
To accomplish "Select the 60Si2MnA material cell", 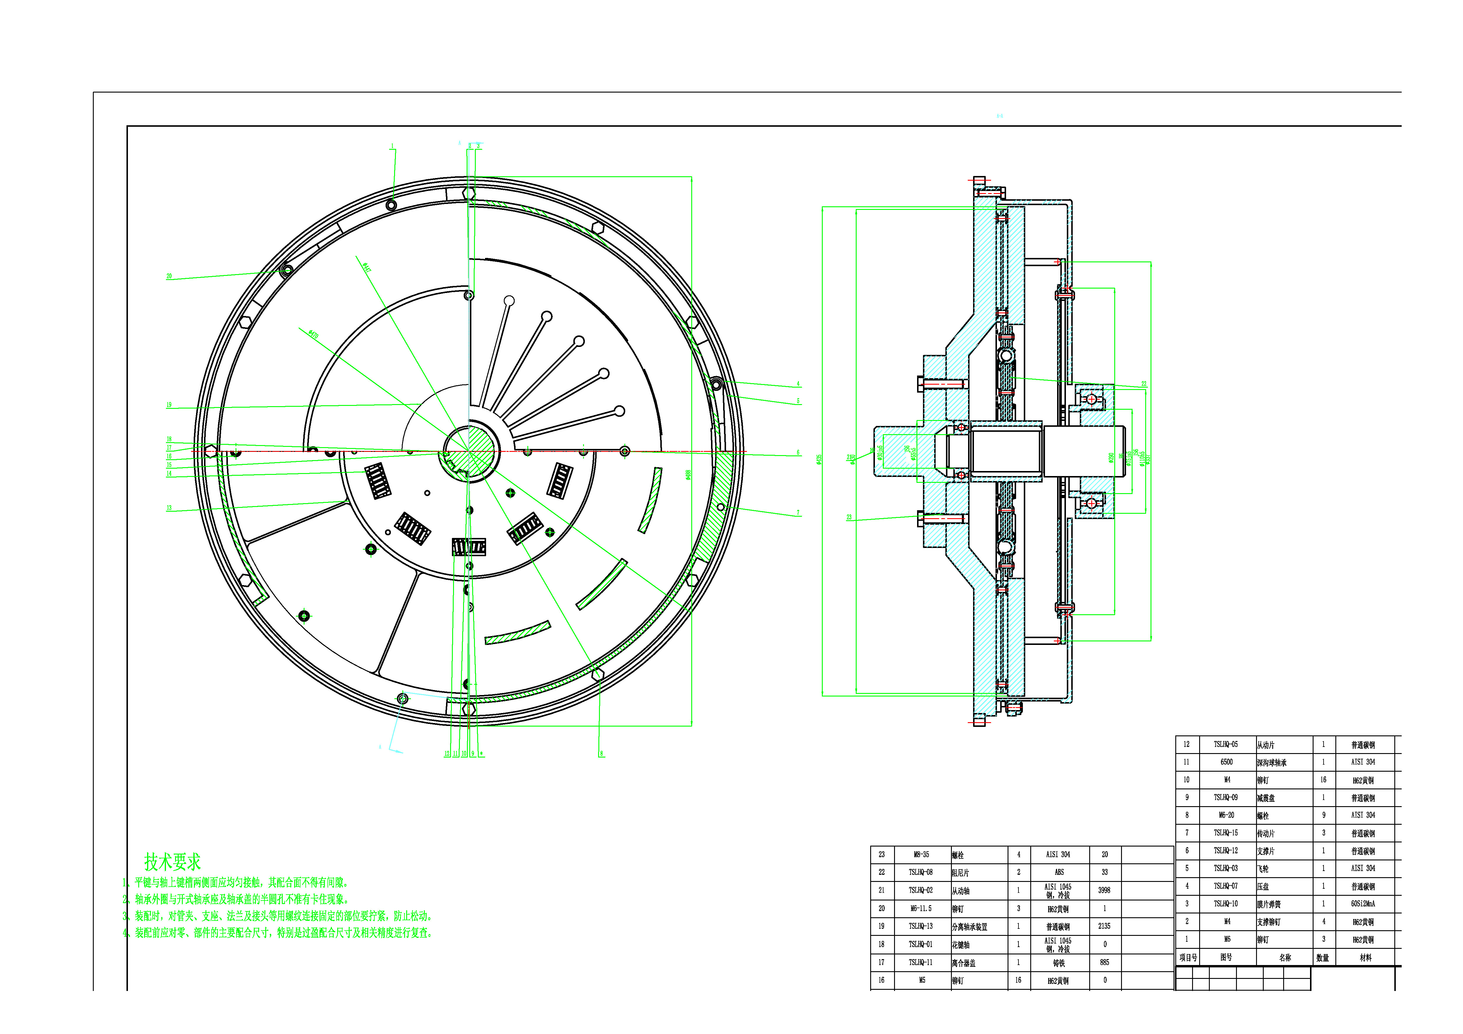I will pos(1363,903).
